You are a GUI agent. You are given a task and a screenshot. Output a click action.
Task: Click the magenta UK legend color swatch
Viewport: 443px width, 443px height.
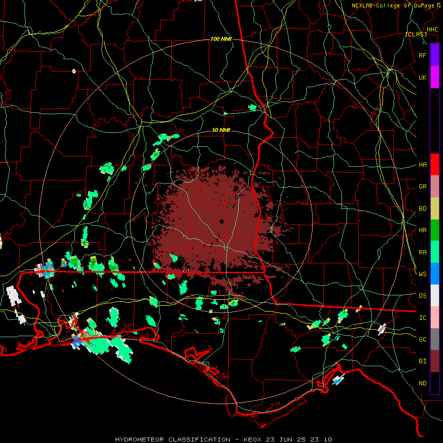(435, 77)
